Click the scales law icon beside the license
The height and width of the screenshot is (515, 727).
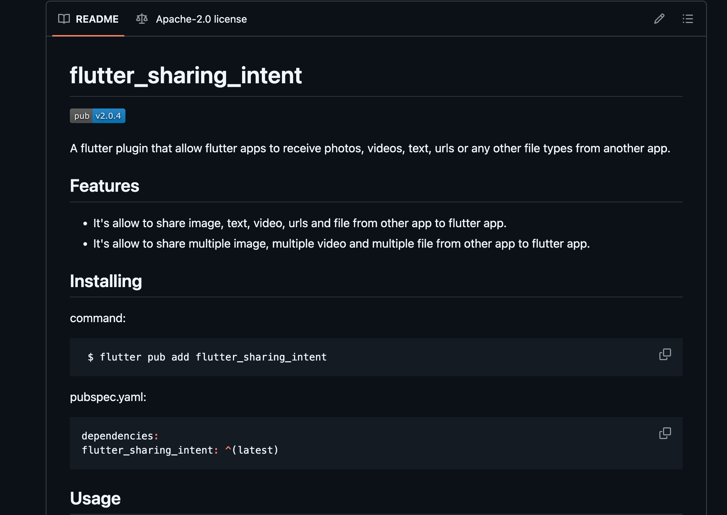[x=142, y=19]
